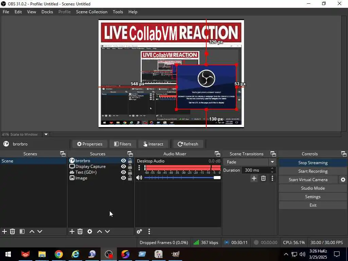Open Audio Mixer bottom three-dot menu
The width and height of the screenshot is (348, 261).
[149, 231]
